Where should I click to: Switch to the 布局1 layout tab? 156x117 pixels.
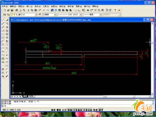[x=32, y=96]
